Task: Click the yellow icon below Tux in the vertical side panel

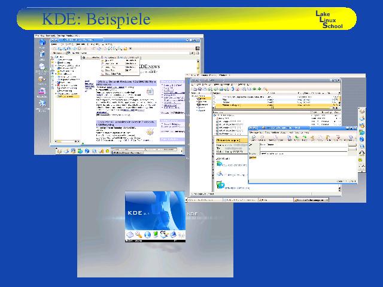Action: [361, 160]
